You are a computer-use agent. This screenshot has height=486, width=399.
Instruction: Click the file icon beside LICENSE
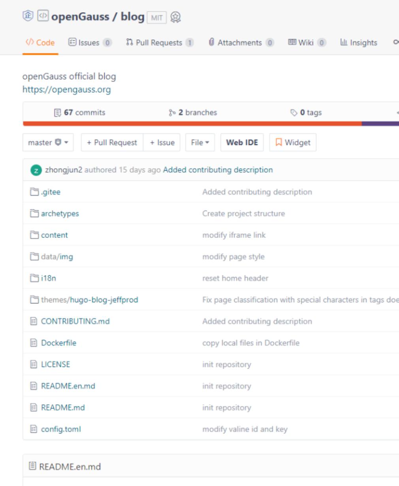(x=34, y=364)
